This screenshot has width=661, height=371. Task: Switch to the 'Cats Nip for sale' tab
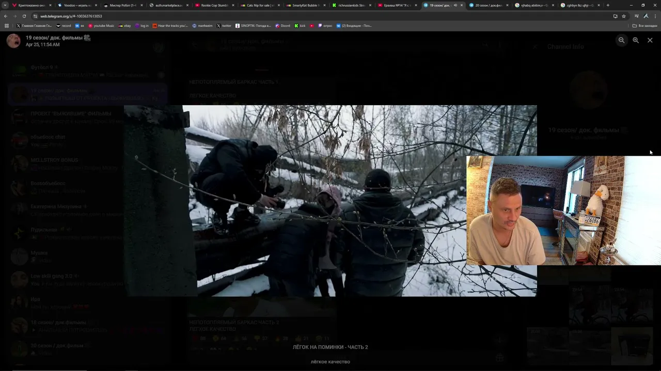coord(259,5)
